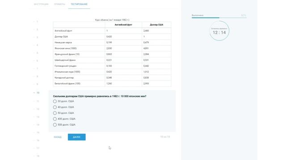This screenshot has height=160, width=286.
Task: Jump to question 12 in the sidebar
Action: (38, 109)
